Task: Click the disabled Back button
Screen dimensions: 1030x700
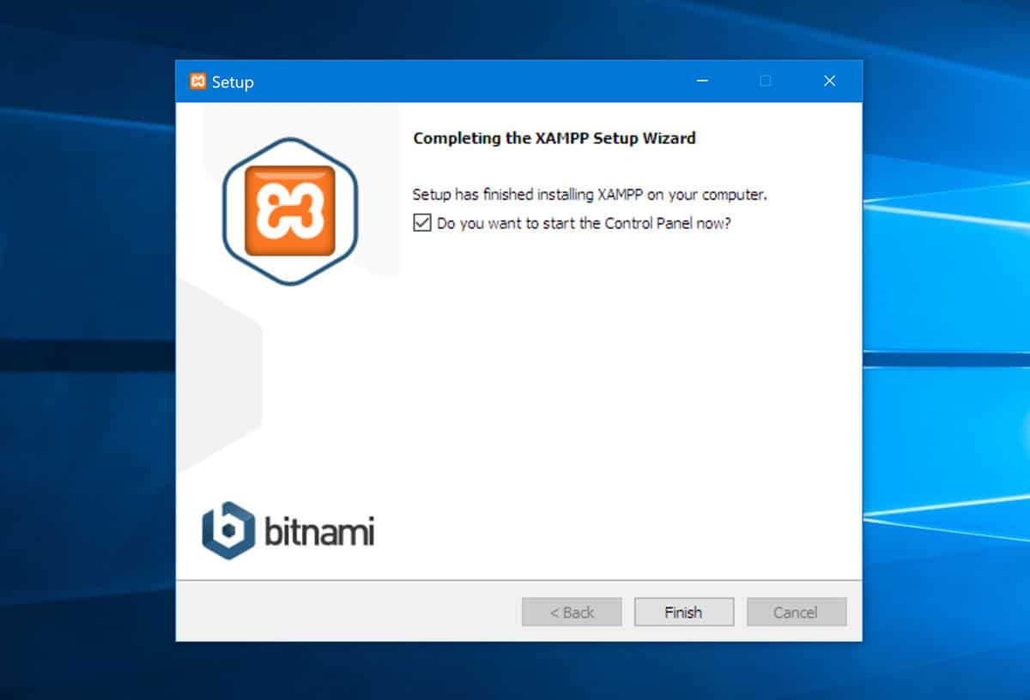Action: click(572, 612)
